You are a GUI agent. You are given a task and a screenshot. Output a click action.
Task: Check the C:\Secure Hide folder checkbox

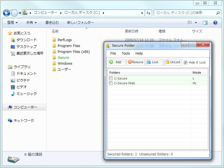tap(111, 83)
